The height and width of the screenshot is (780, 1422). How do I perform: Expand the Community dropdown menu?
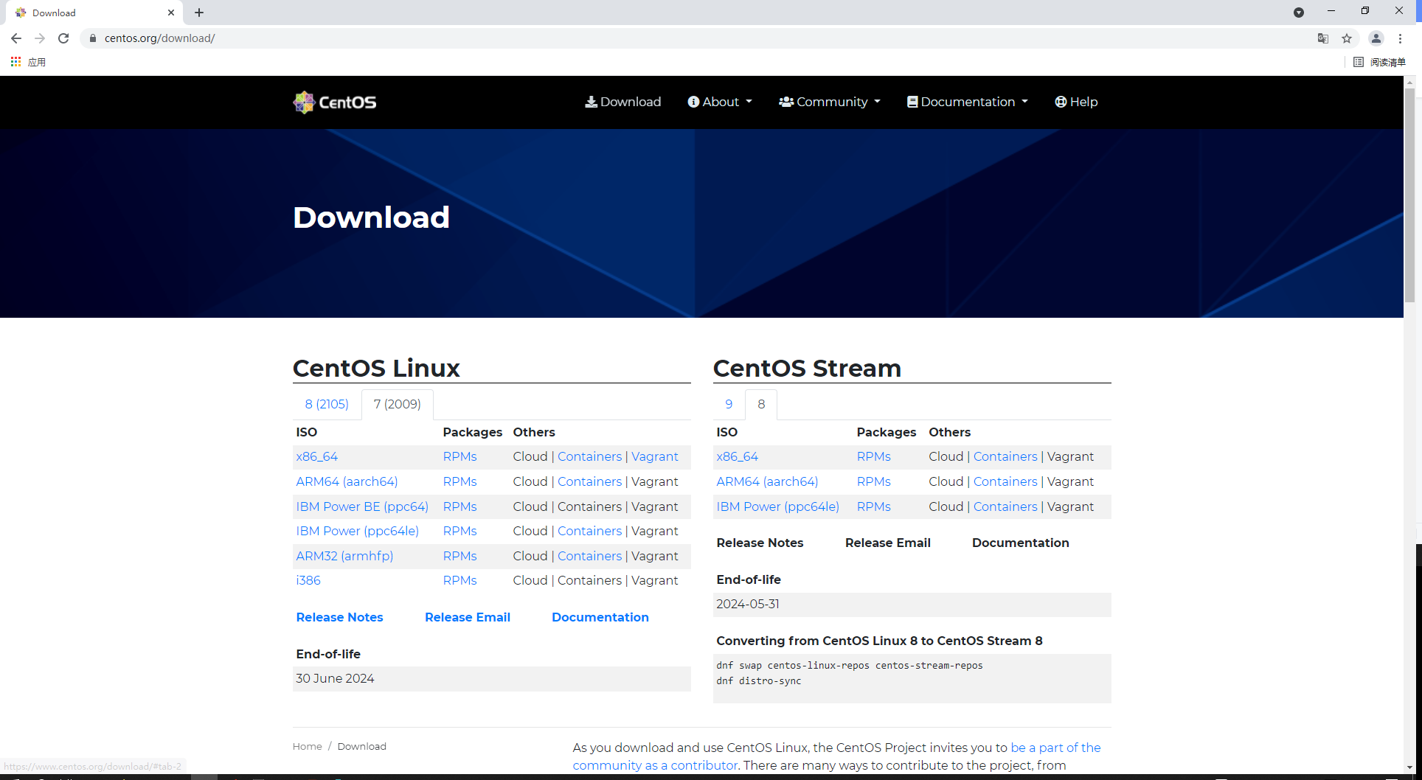(830, 102)
